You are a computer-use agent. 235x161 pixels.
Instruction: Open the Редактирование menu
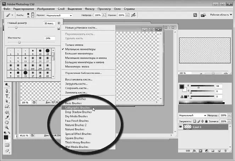coord(23,9)
